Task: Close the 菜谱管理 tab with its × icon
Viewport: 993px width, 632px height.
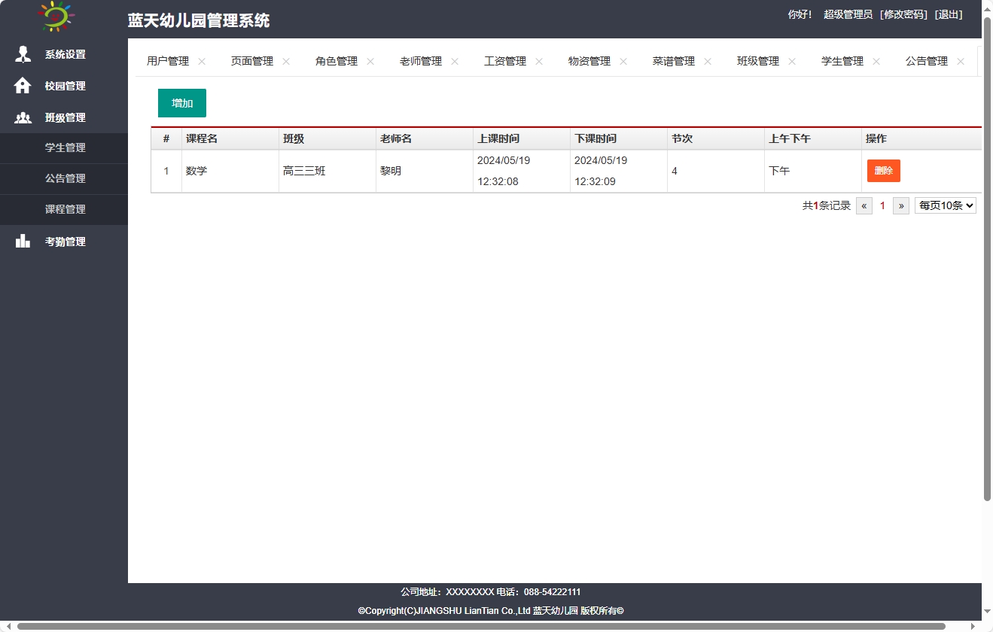Action: coord(706,61)
